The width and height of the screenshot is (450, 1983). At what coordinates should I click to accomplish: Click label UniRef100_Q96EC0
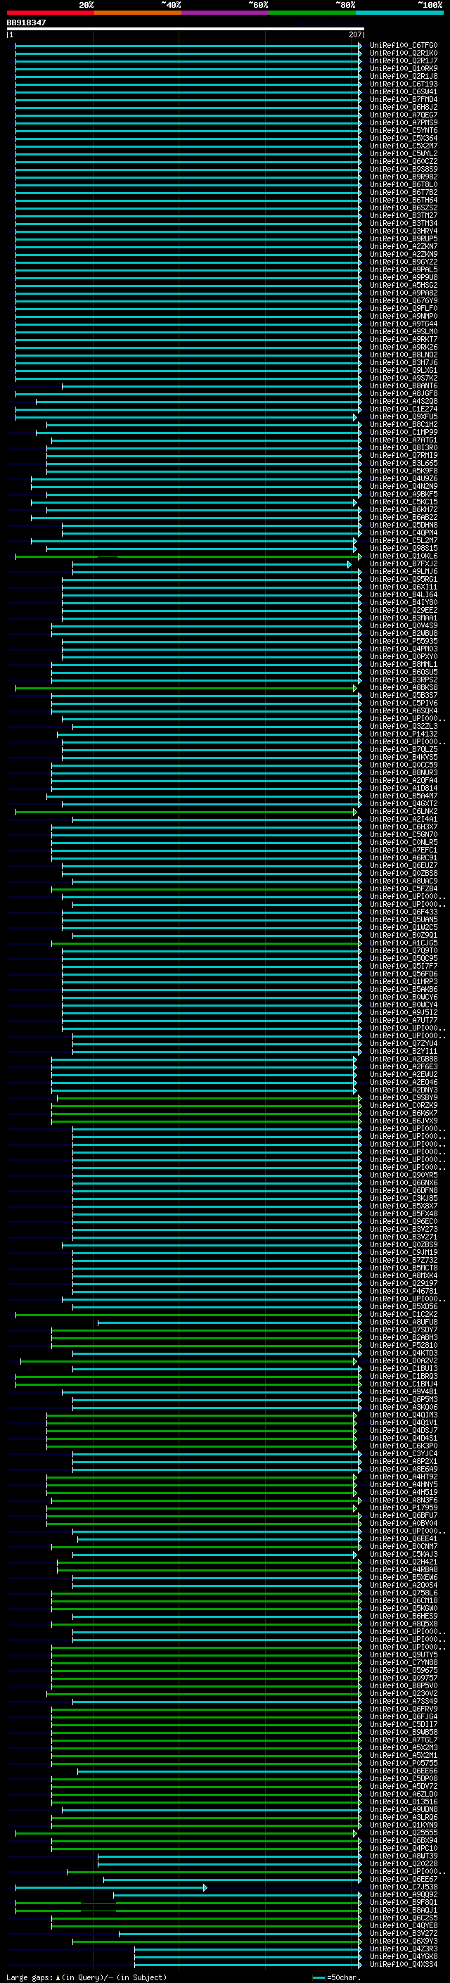pyautogui.click(x=403, y=1221)
